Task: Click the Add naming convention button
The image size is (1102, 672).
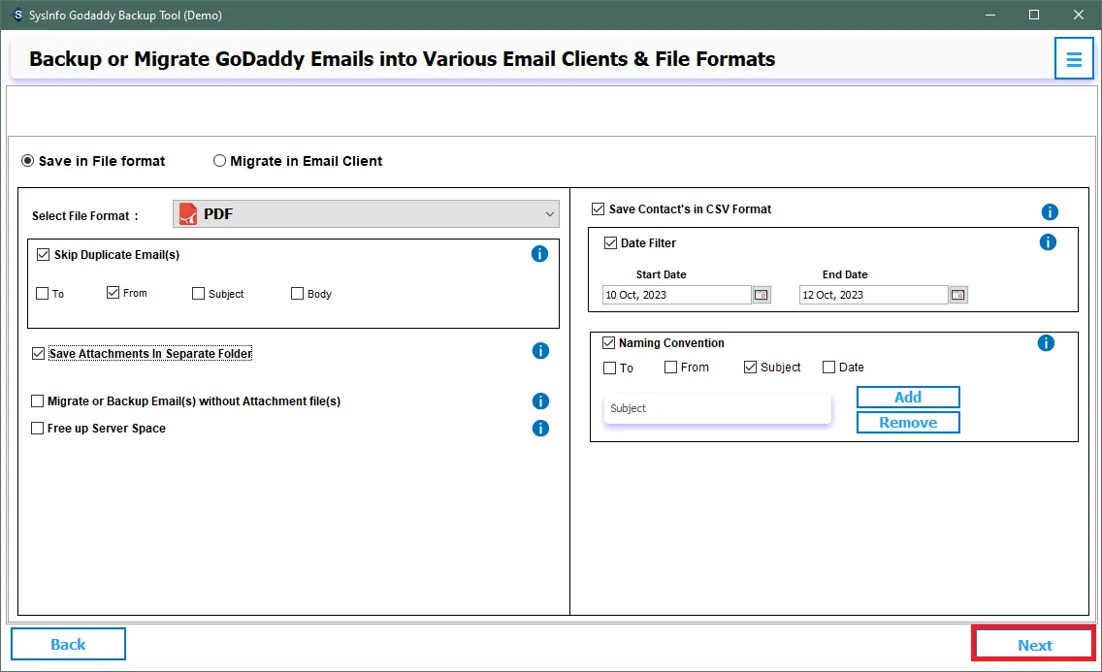Action: [x=907, y=398]
